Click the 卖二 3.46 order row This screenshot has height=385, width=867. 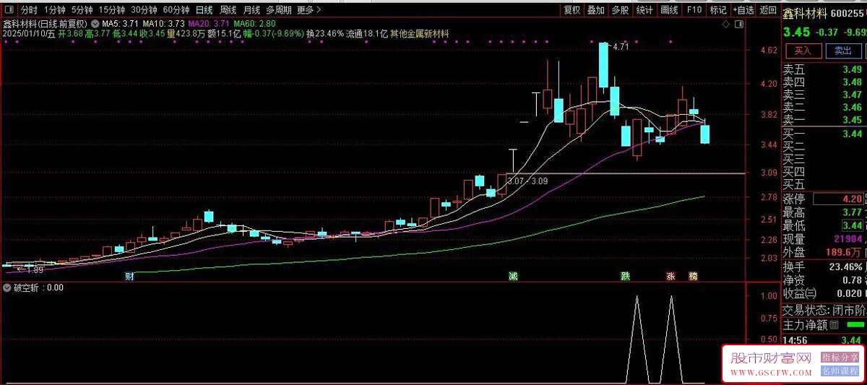point(823,107)
